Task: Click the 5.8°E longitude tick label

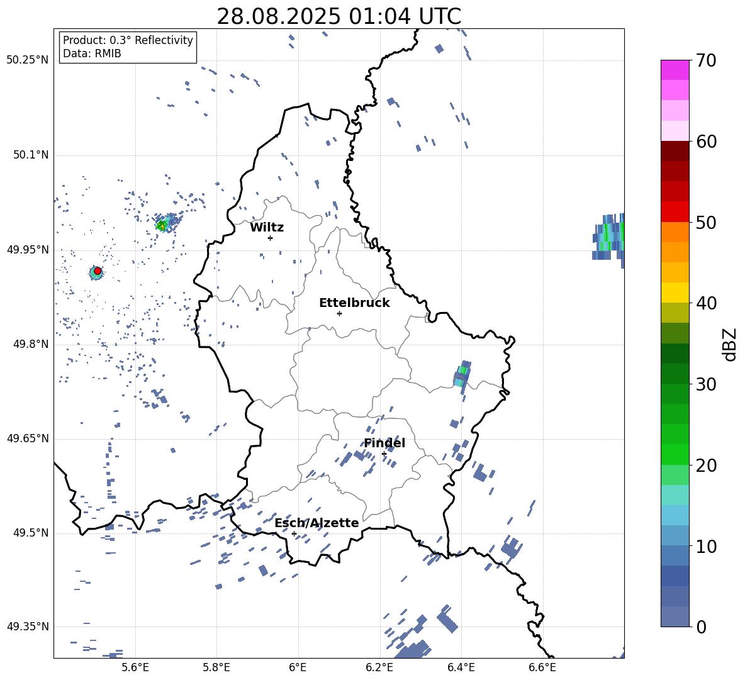Action: point(216,667)
